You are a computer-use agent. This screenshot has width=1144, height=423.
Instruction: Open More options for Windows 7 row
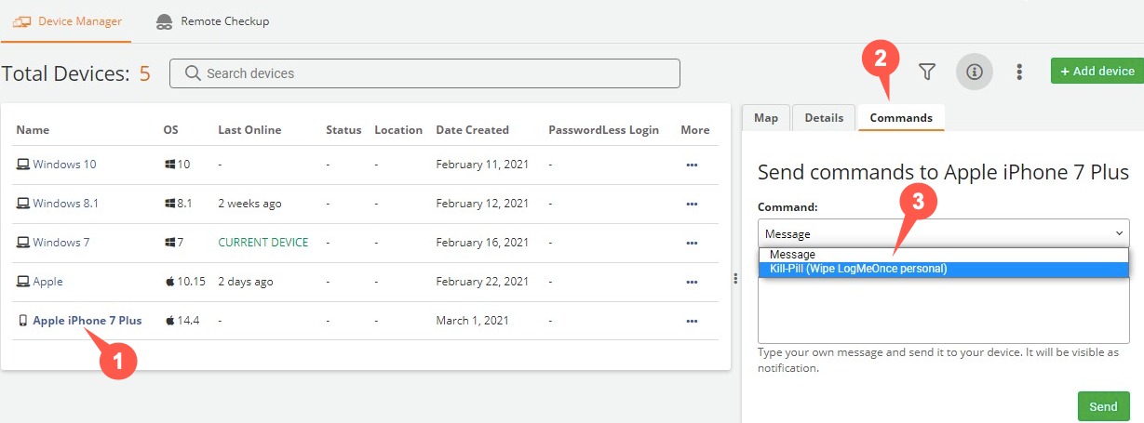coord(692,243)
